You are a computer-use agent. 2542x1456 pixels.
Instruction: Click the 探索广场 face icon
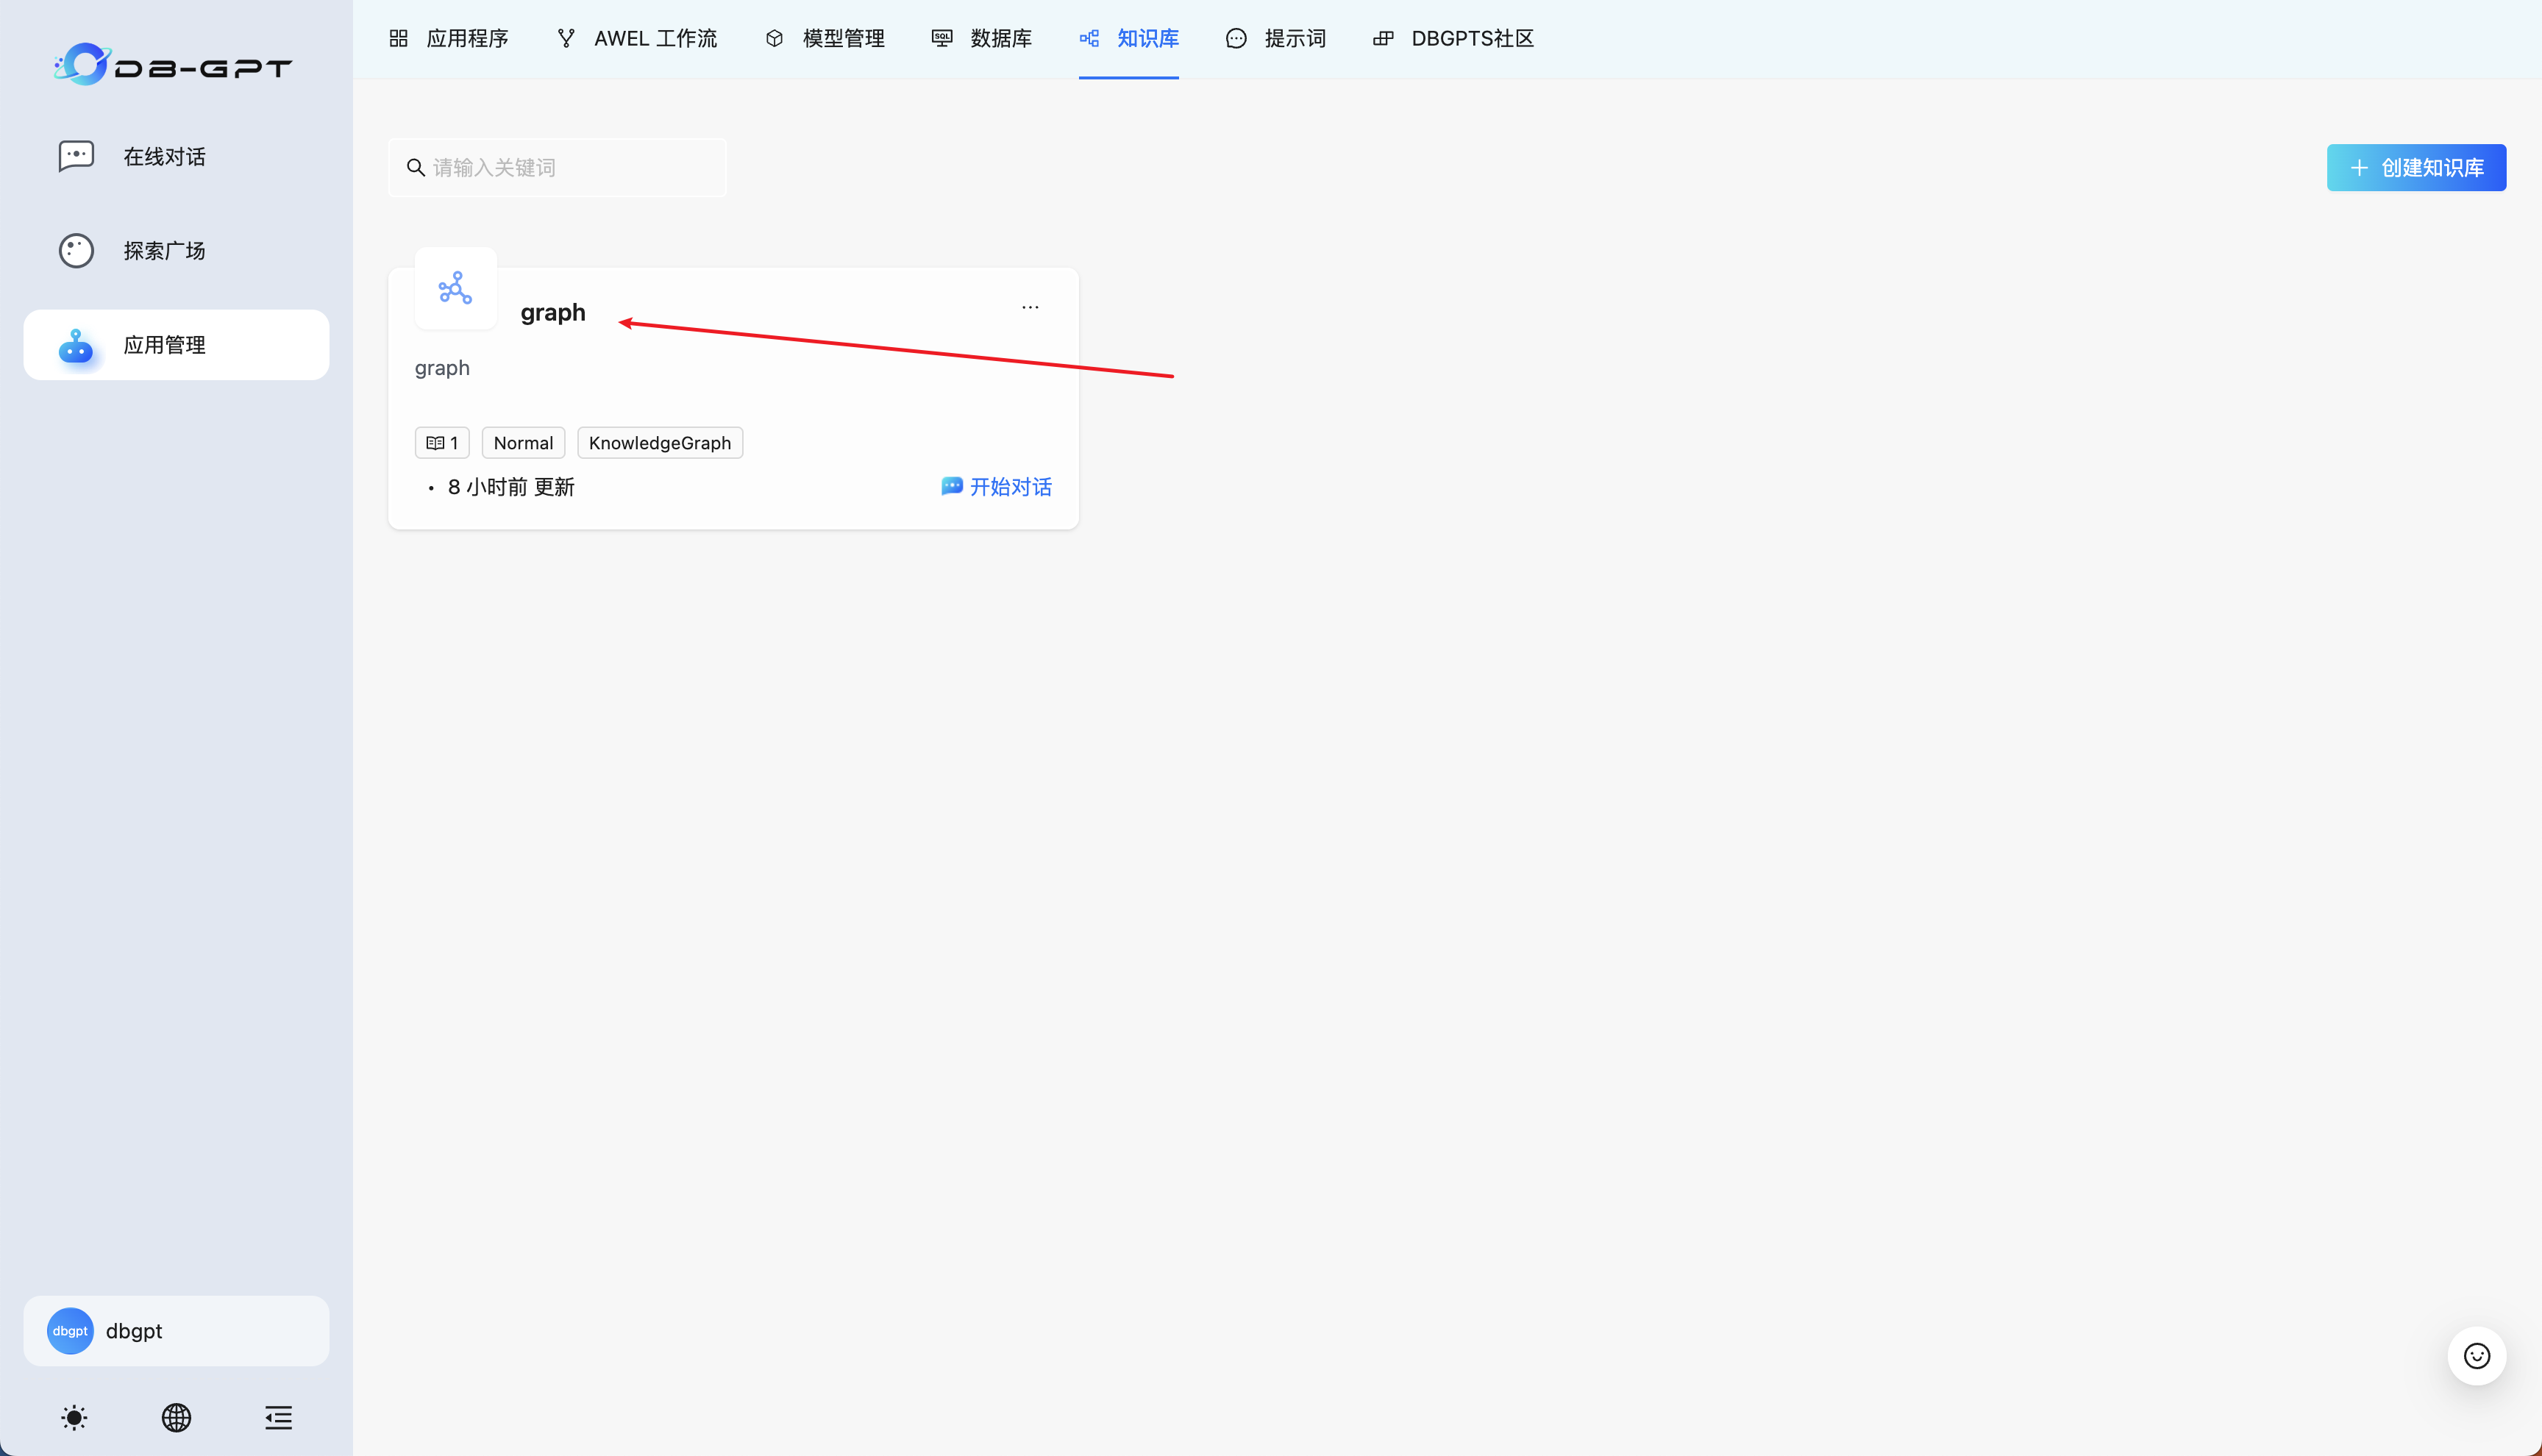(76, 250)
